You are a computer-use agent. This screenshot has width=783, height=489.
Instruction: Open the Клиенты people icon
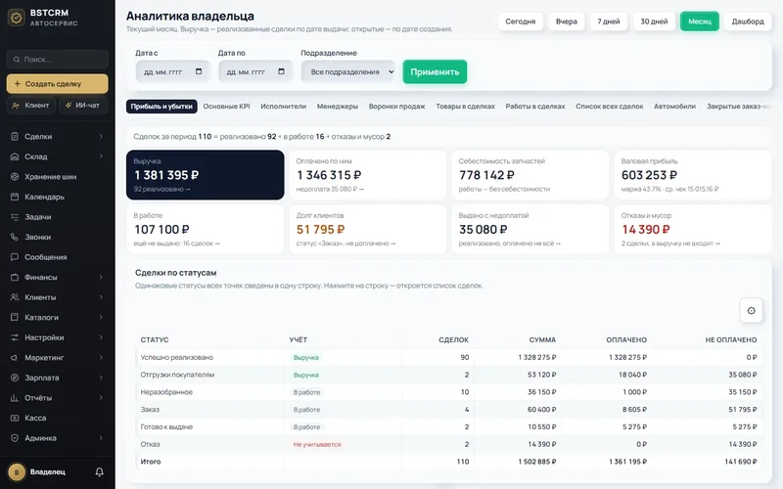pyautogui.click(x=15, y=297)
